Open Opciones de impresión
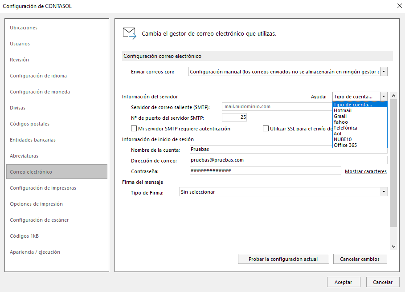405x292 pixels. [x=36, y=204]
